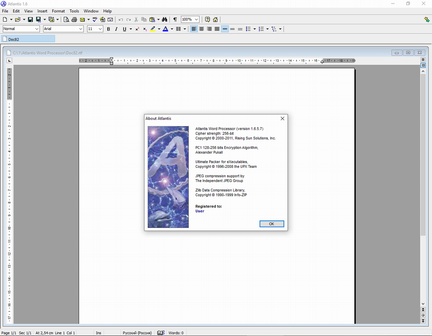Open the View menu
This screenshot has width=432, height=336.
(28, 11)
